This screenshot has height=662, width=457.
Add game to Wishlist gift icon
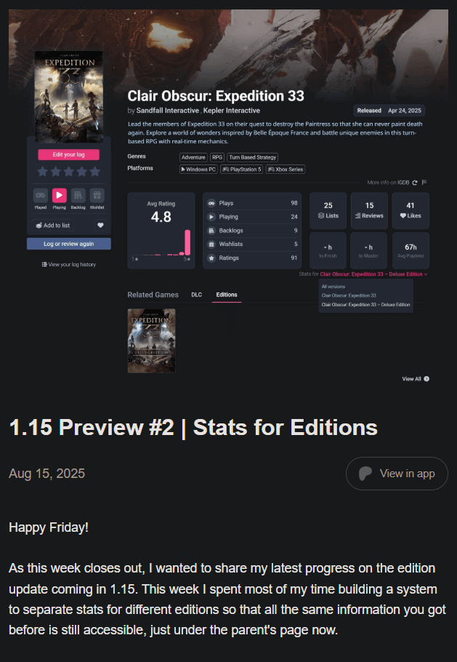tap(97, 196)
